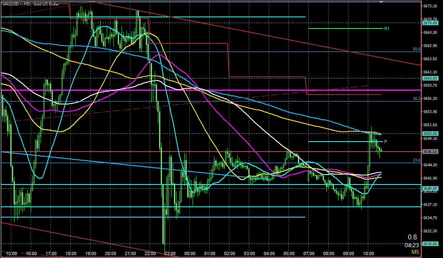The height and width of the screenshot is (258, 443).
Task: Click the XAUUSD M5 chart title
Action: pos(30,4)
